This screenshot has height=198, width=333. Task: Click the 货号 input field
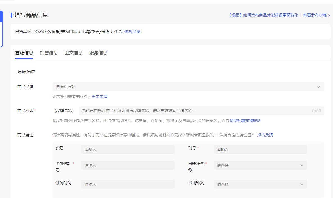click(x=128, y=150)
